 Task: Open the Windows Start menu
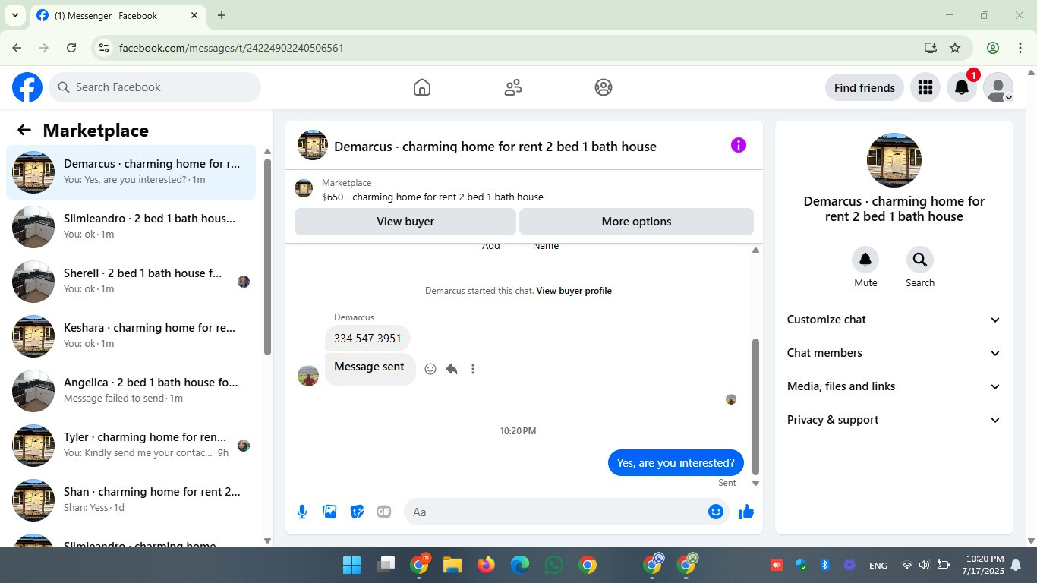coord(351,565)
